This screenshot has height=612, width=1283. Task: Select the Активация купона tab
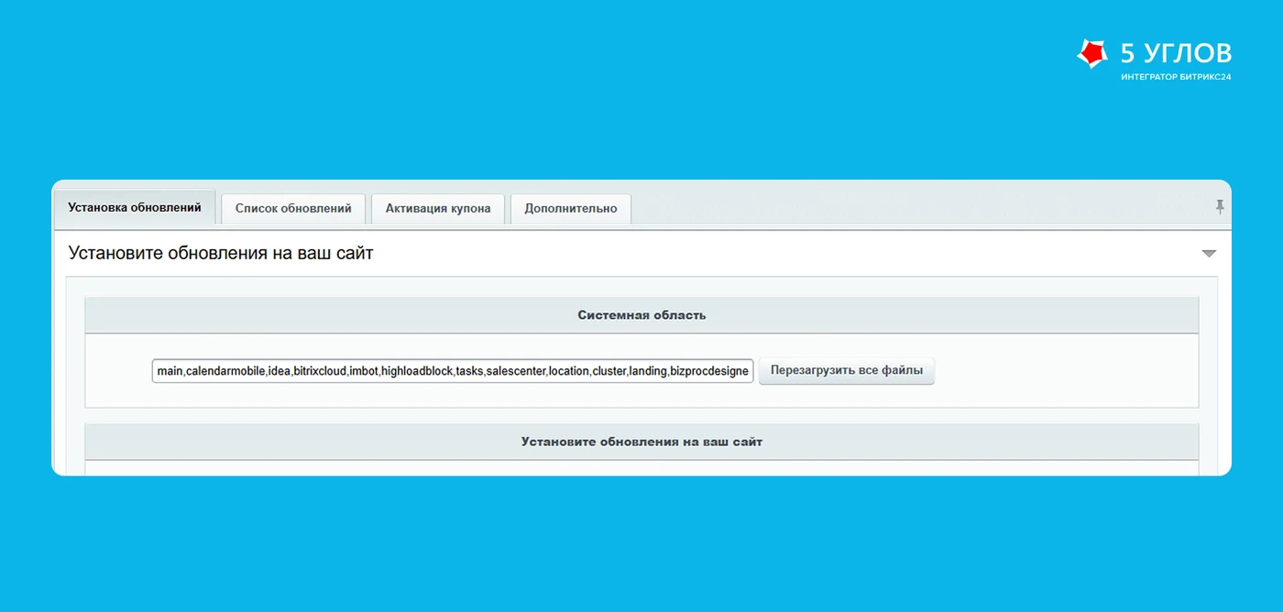click(x=438, y=208)
